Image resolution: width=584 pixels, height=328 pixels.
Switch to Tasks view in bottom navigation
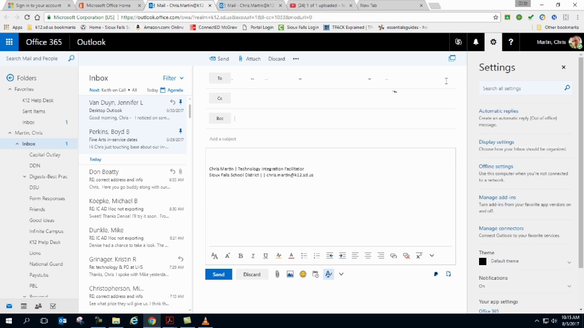[x=53, y=306]
